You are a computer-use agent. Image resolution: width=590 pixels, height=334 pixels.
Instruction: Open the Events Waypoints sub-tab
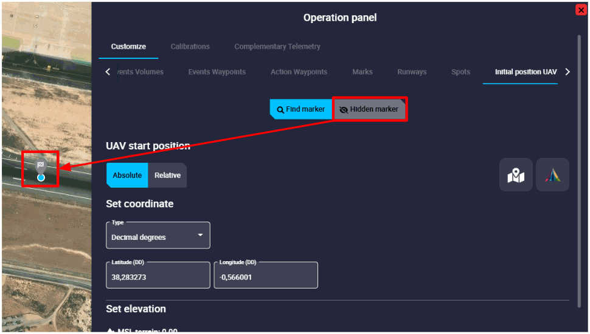click(x=217, y=72)
